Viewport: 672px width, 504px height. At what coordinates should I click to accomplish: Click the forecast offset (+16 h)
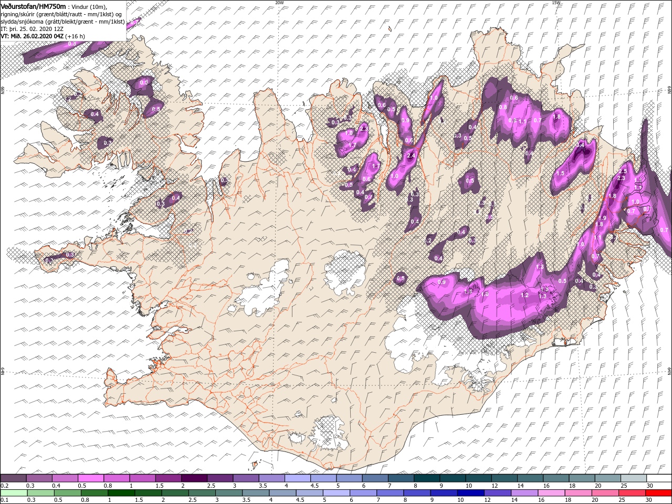(x=76, y=36)
